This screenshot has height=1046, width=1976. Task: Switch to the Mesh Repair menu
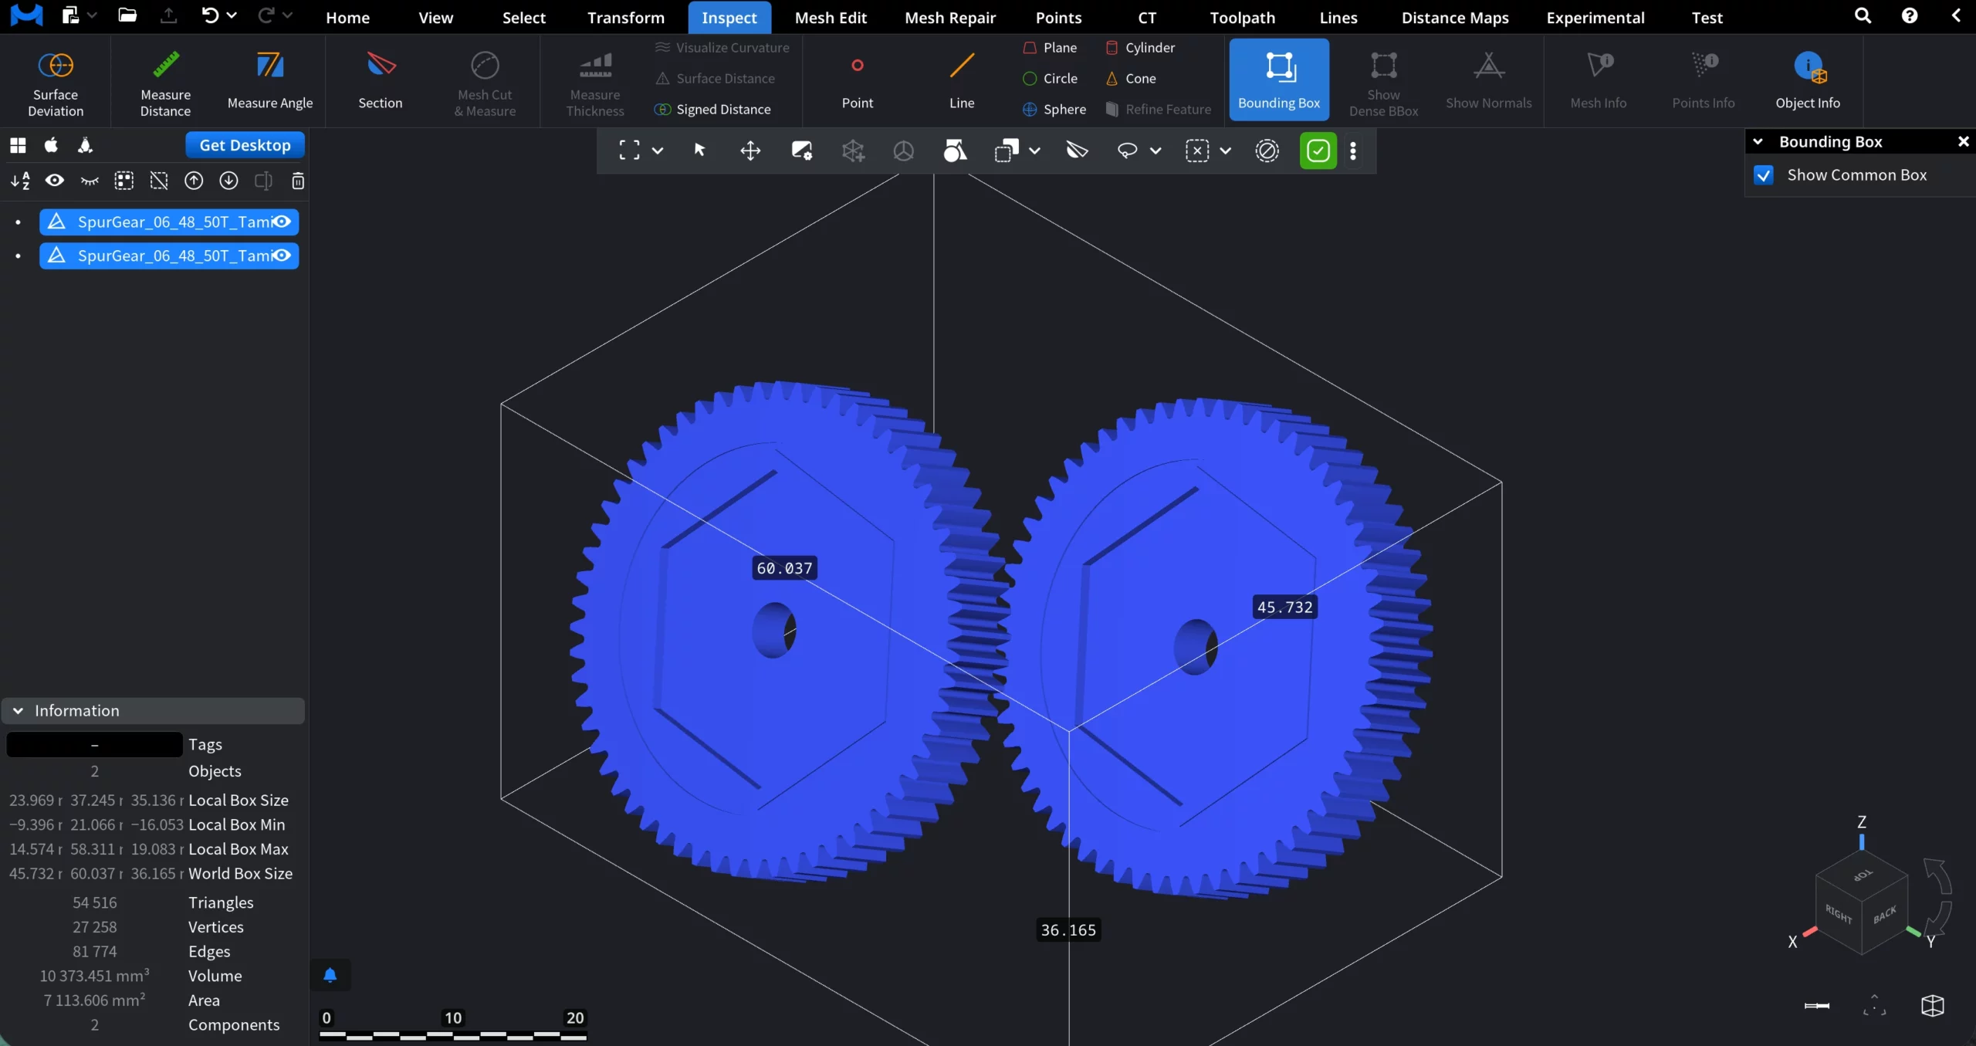[949, 17]
